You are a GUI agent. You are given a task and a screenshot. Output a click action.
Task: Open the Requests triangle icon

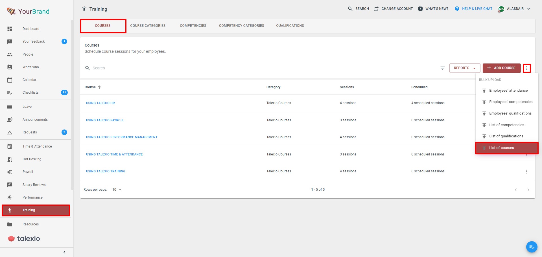[x=10, y=132]
